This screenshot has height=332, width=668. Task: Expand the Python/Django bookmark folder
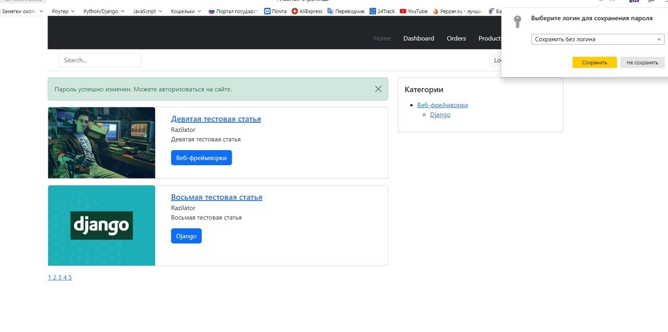(x=104, y=11)
